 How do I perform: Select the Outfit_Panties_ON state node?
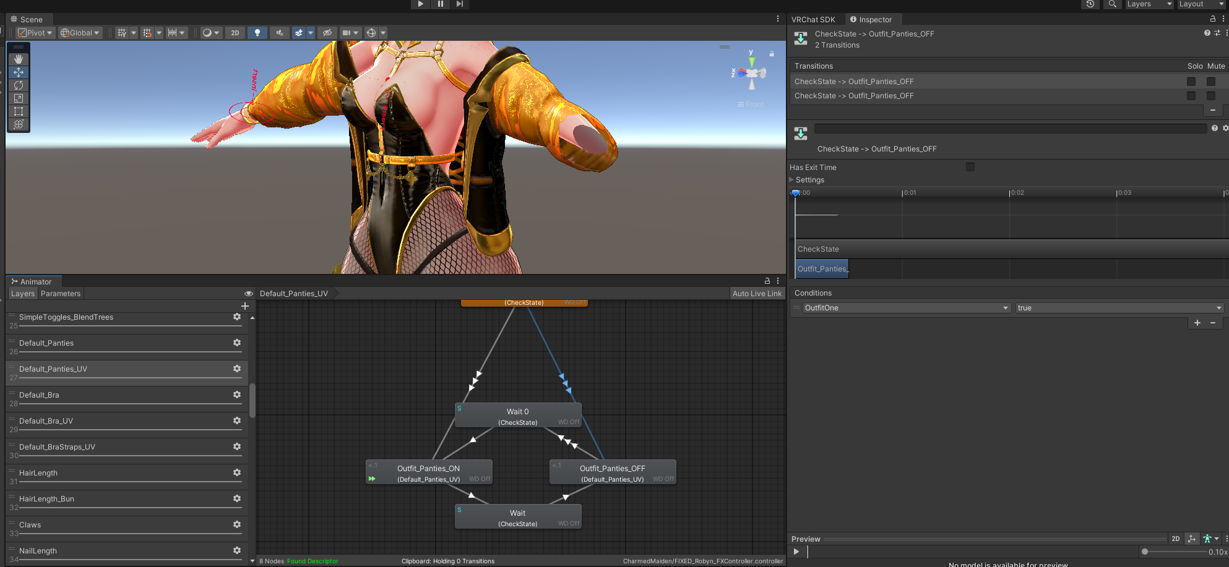click(x=429, y=473)
